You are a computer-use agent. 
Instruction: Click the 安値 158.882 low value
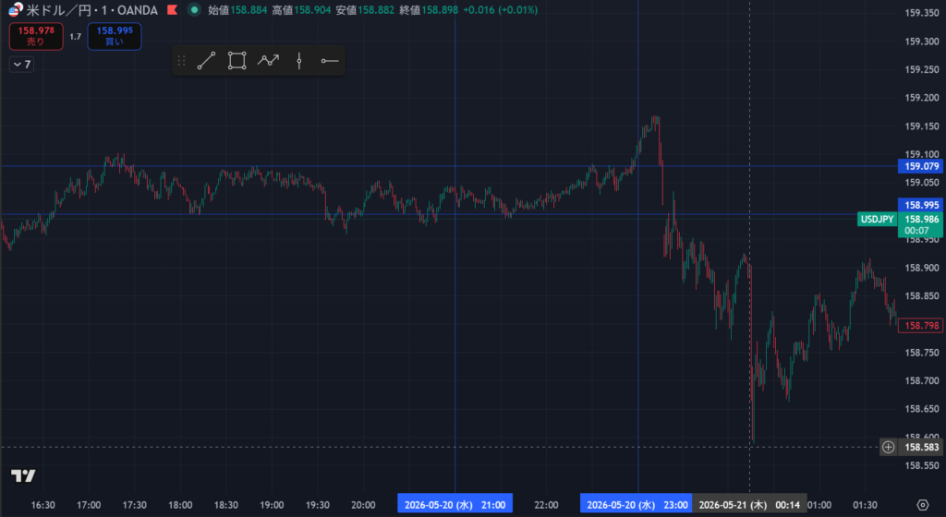364,9
